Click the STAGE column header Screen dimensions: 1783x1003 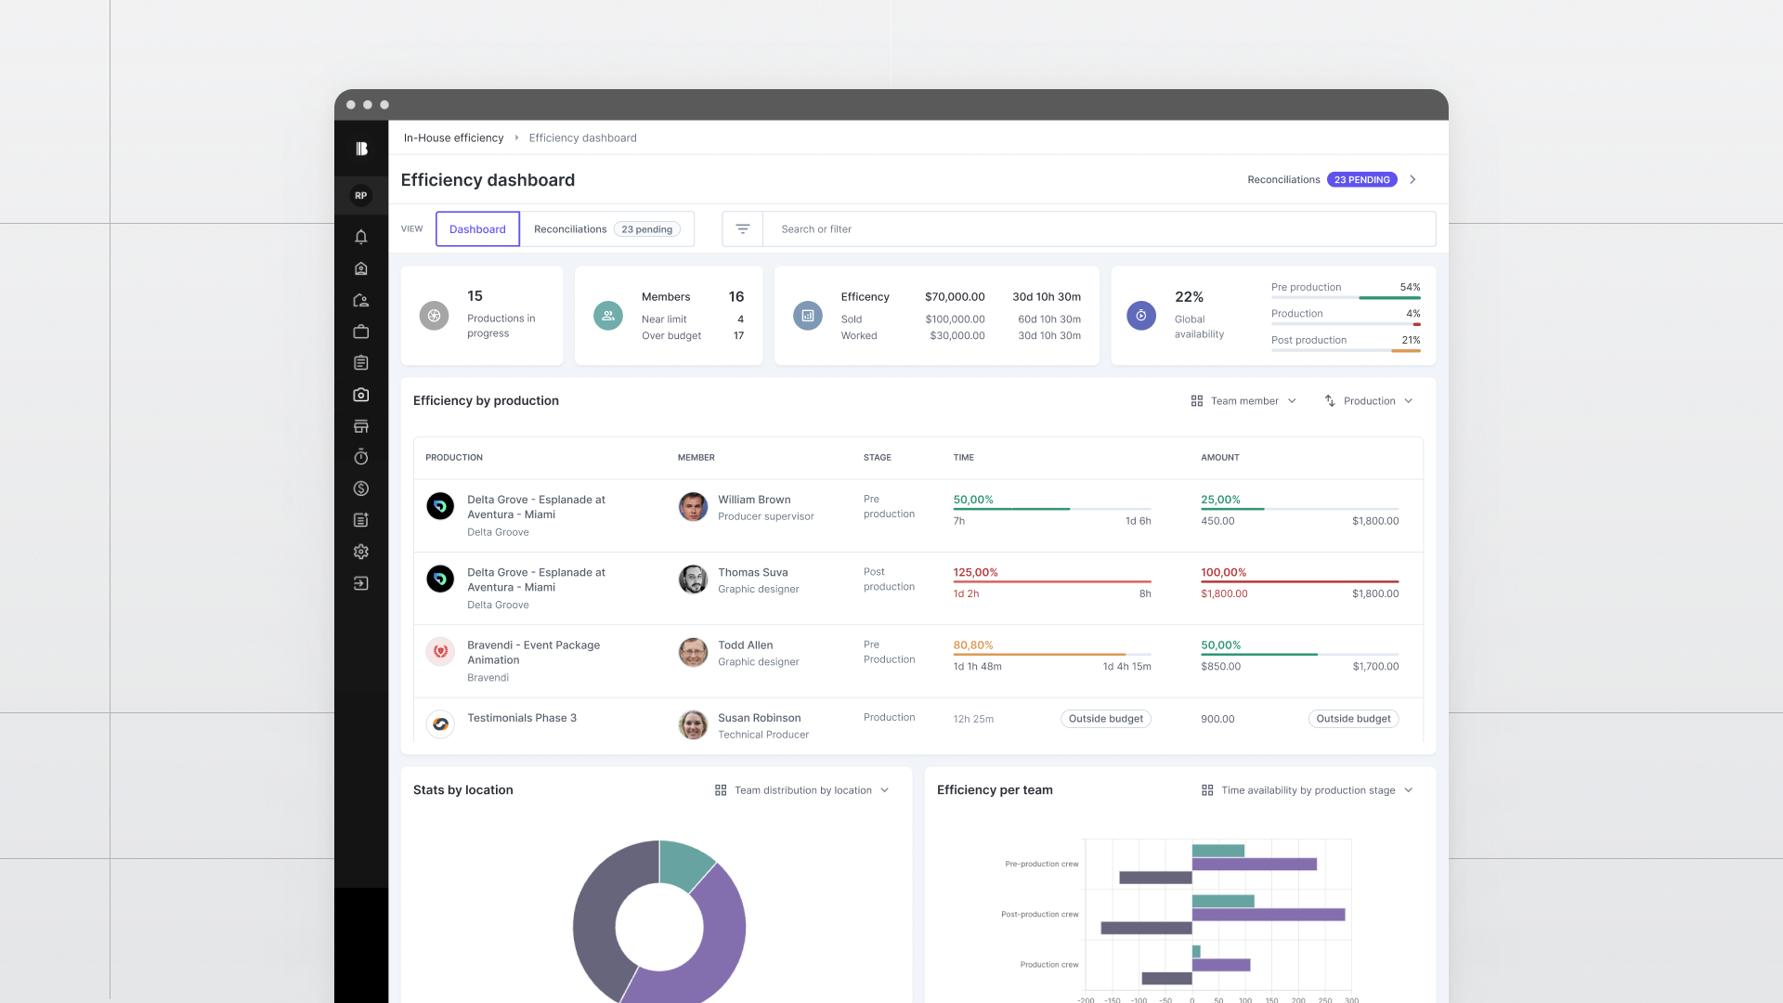pos(878,458)
